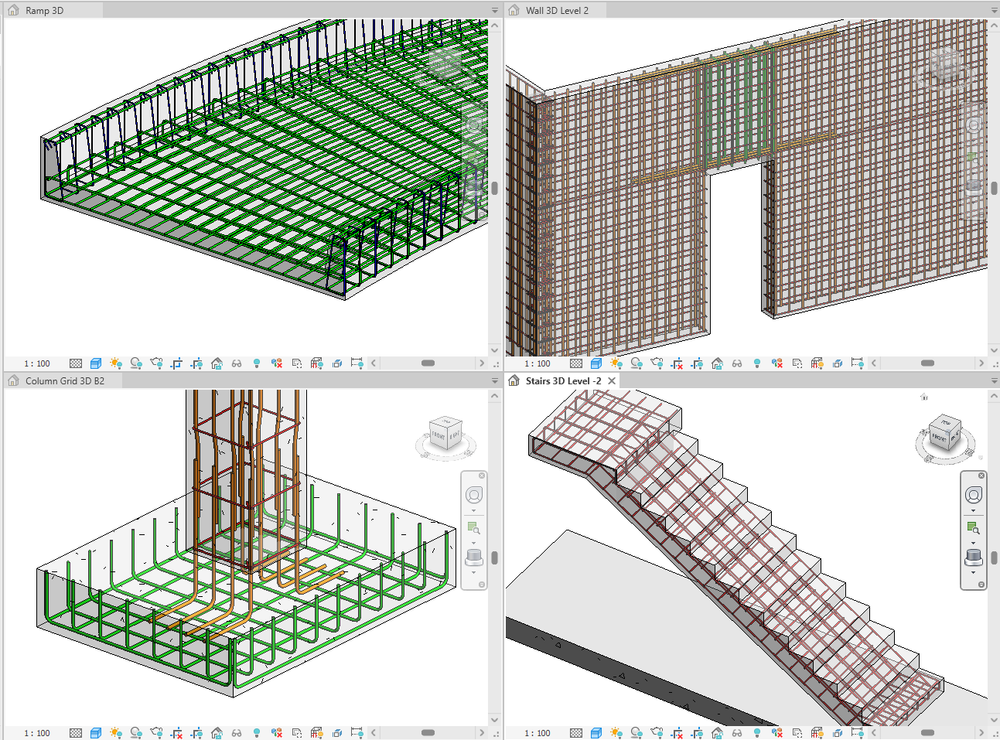Click ViewCube Home icon in Stairs view
The image size is (1000, 740).
pos(924,397)
